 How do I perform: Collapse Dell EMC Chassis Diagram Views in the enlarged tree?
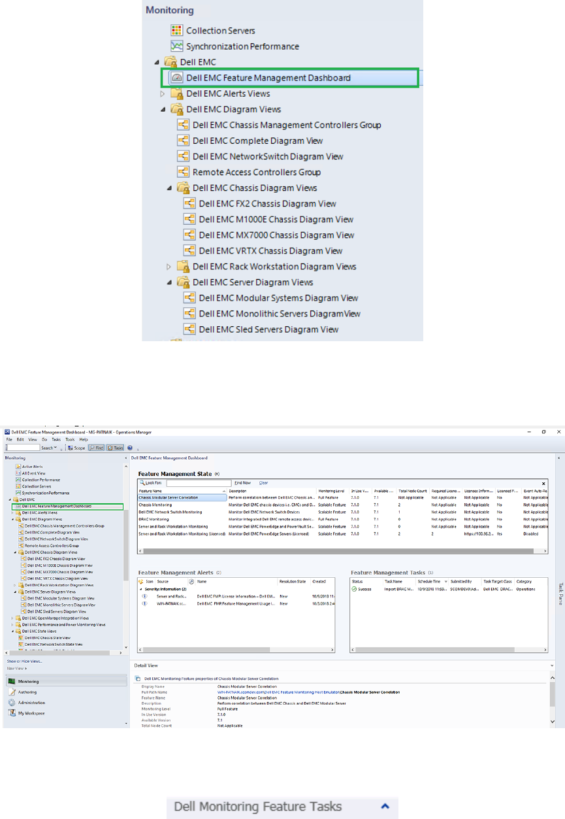(170, 188)
